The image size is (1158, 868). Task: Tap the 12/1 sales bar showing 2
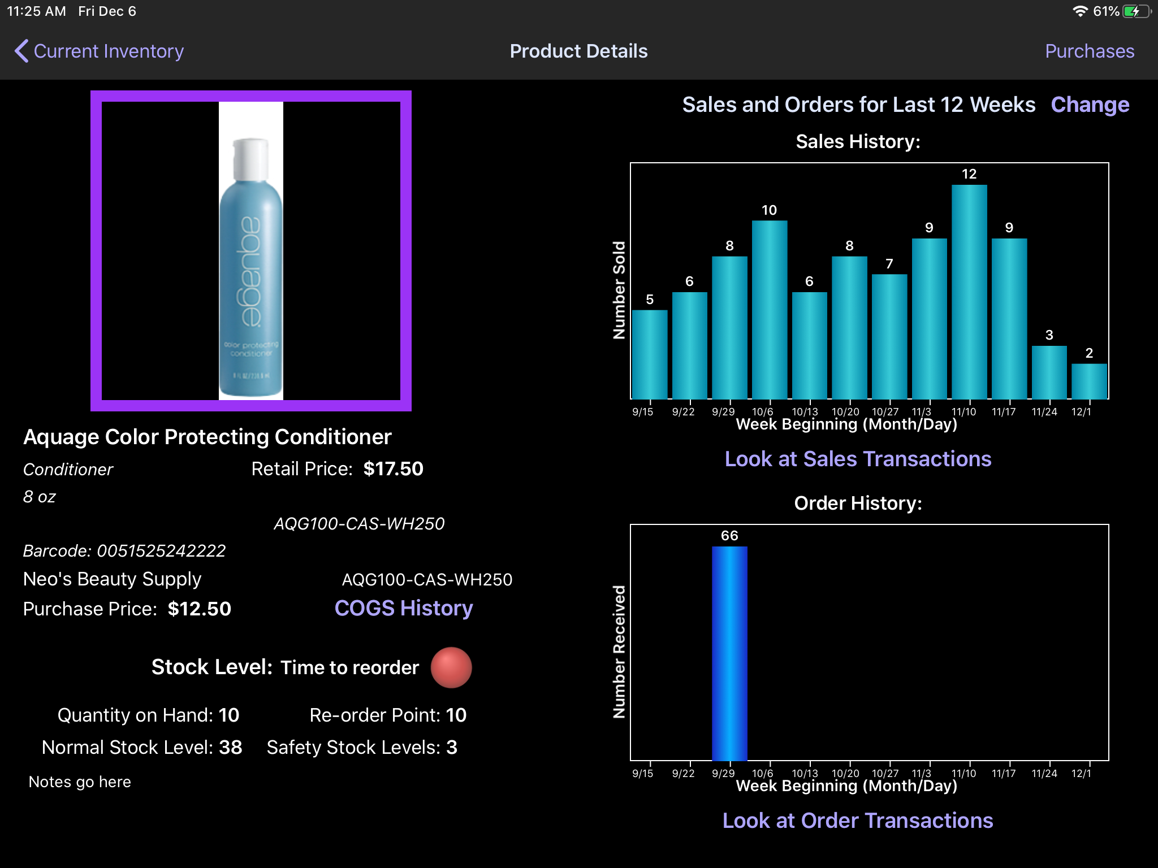click(1089, 381)
